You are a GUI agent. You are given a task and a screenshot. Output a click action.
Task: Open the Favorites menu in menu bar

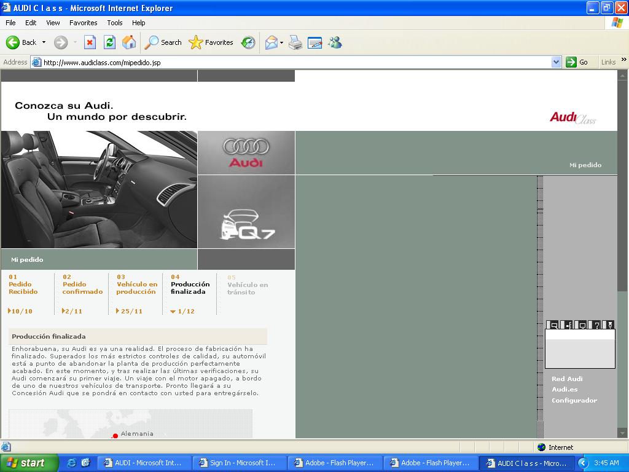[83, 23]
